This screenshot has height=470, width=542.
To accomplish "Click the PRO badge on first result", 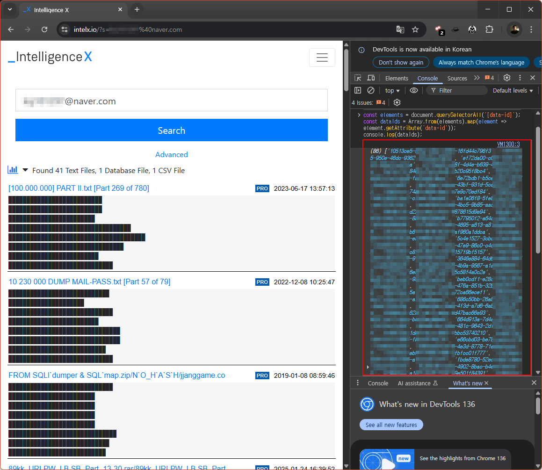I will [262, 188].
